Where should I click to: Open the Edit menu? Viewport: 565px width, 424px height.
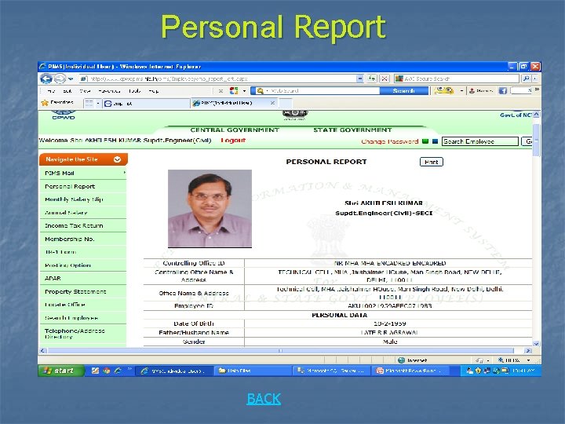point(67,91)
